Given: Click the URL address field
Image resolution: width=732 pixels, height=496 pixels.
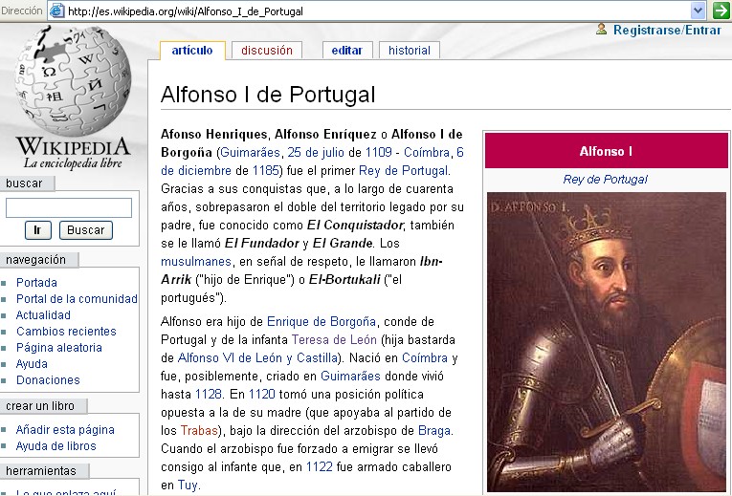Looking at the screenshot, I should [x=378, y=11].
